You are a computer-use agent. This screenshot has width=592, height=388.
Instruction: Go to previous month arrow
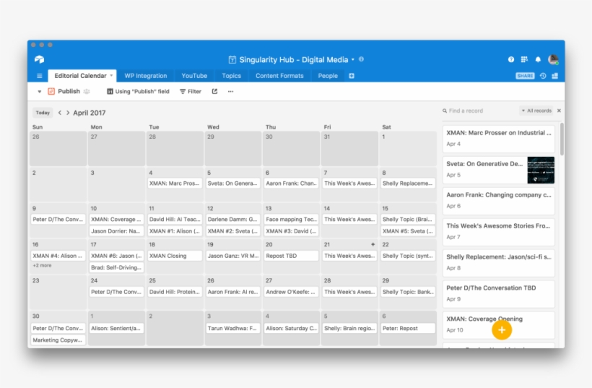pos(60,113)
